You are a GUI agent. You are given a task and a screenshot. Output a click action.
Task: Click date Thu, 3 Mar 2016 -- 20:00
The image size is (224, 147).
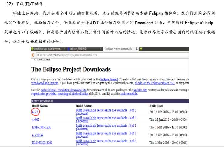[x=168, y=142]
